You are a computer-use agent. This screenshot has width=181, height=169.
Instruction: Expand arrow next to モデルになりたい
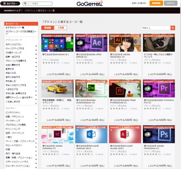36,46
